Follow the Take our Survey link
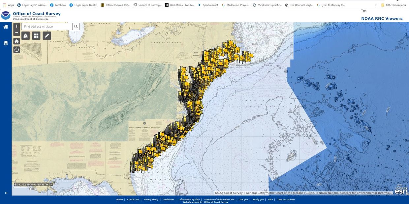Image resolution: width=409 pixels, height=204 pixels. pyautogui.click(x=286, y=199)
